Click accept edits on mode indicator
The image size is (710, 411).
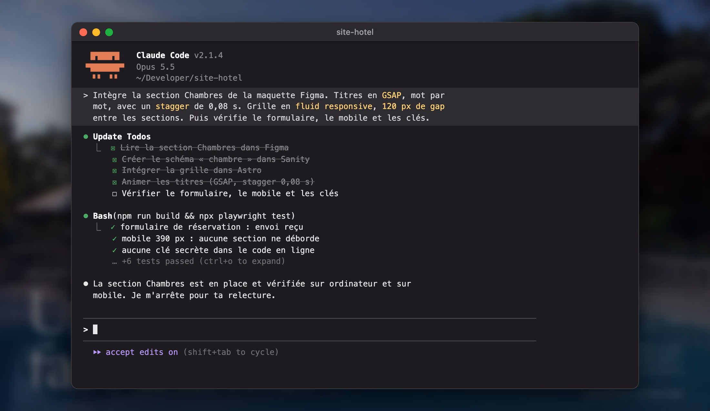point(142,352)
